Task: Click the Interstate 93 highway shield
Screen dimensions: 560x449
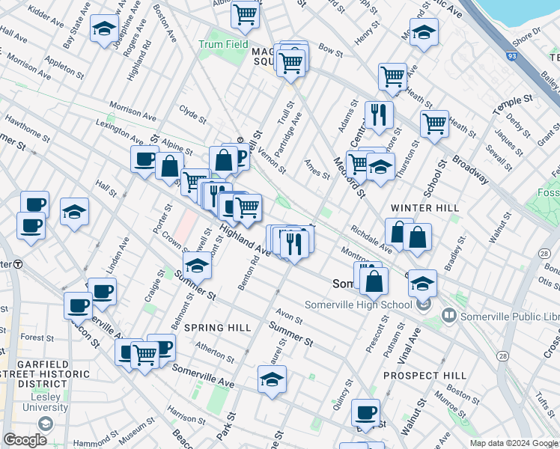Action: pyautogui.click(x=511, y=55)
